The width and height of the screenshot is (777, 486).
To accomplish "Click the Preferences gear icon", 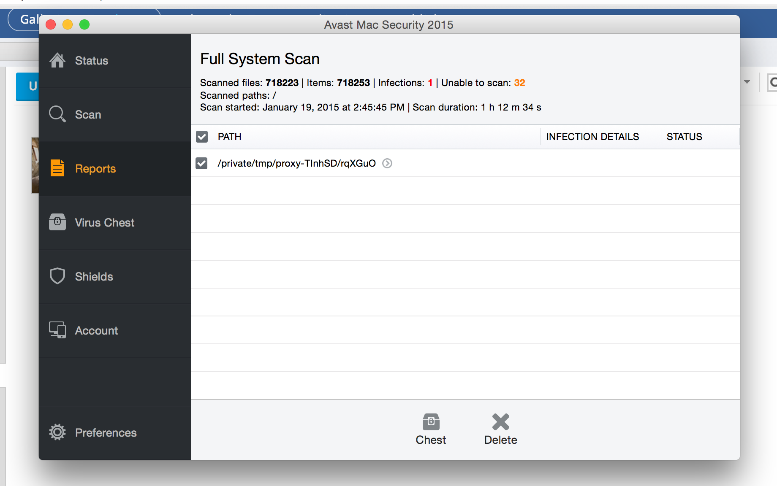I will tap(57, 432).
